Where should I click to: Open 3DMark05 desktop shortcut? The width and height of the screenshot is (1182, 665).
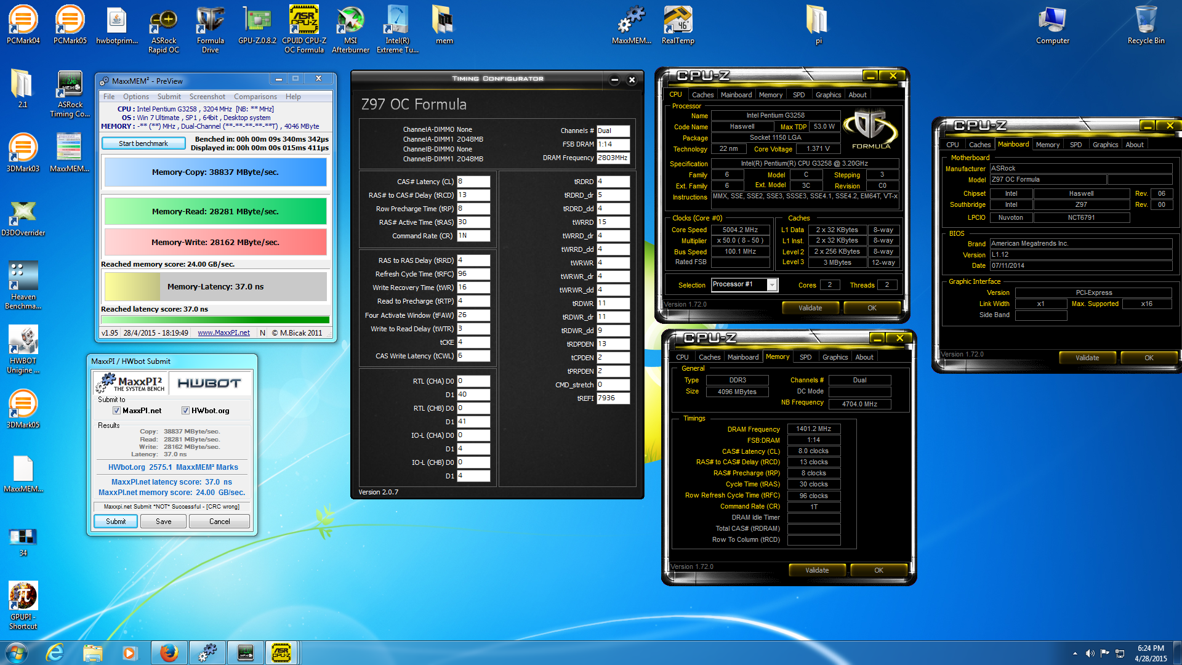point(23,409)
